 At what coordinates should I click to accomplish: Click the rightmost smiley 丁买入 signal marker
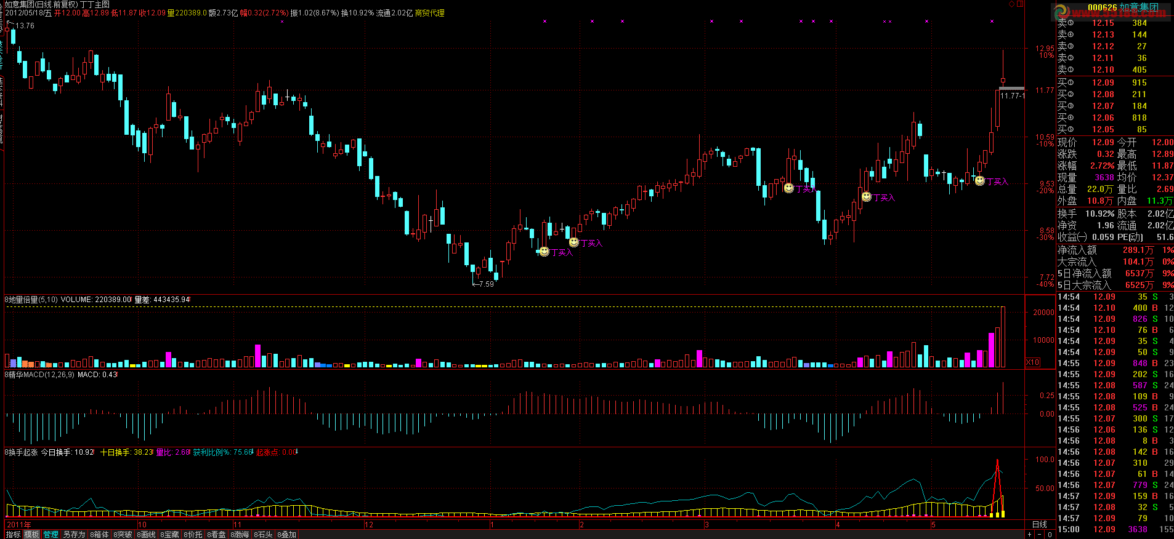(979, 181)
